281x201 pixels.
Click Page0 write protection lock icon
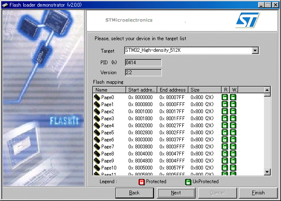(x=233, y=97)
